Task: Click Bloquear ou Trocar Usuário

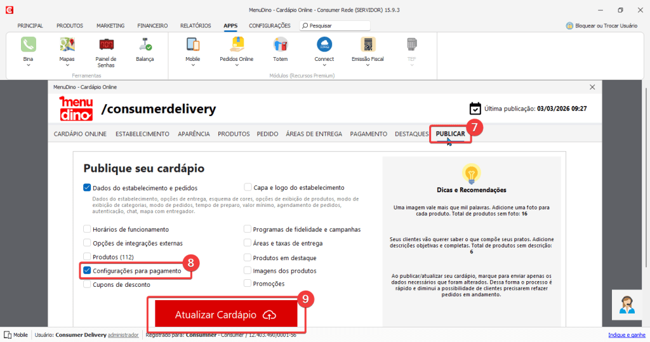Action: point(601,26)
